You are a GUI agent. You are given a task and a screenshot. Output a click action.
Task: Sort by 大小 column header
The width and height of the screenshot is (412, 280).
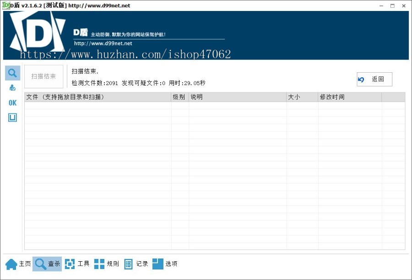point(302,97)
